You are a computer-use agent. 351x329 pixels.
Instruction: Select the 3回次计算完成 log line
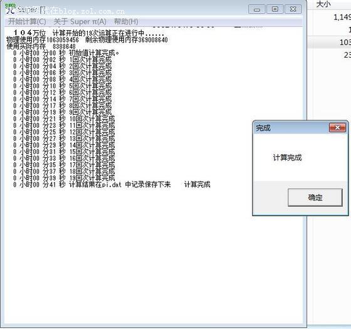pyautogui.click(x=62, y=73)
